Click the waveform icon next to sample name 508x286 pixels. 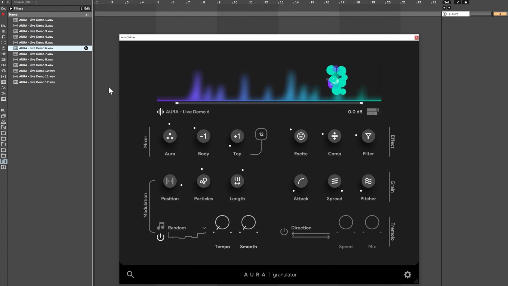click(x=160, y=112)
